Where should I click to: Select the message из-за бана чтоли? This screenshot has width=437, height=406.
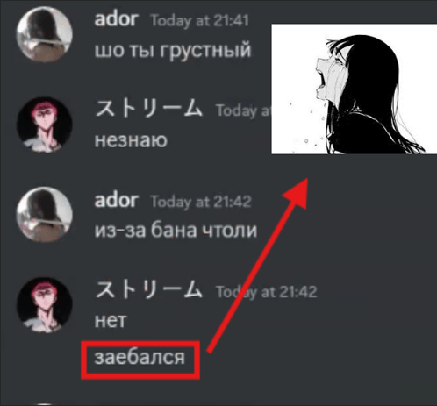click(176, 231)
